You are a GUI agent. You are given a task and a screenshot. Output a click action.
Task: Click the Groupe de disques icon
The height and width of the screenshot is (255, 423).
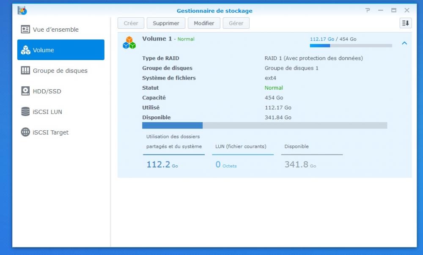pyautogui.click(x=25, y=71)
